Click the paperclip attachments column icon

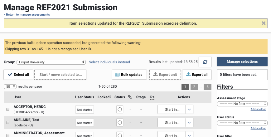coord(130,97)
